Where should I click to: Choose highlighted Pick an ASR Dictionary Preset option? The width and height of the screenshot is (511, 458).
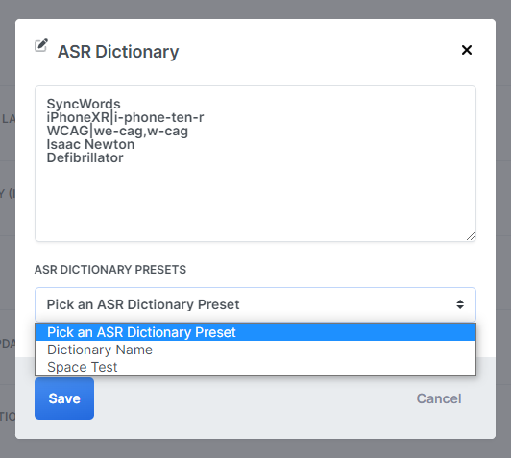pyautogui.click(x=255, y=332)
